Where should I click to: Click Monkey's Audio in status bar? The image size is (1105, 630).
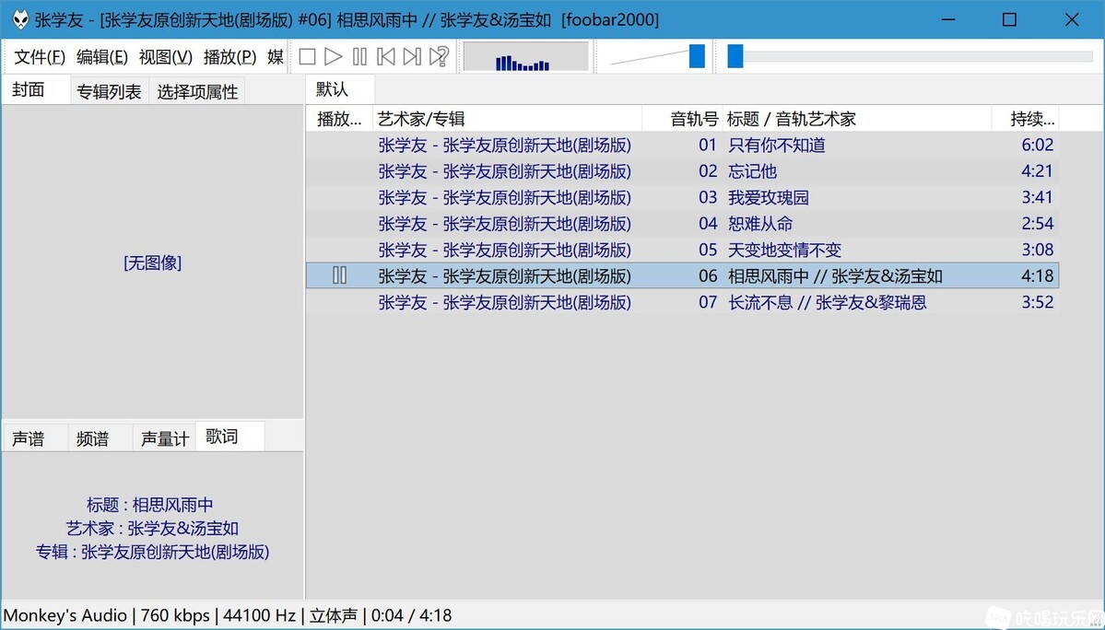[x=65, y=615]
